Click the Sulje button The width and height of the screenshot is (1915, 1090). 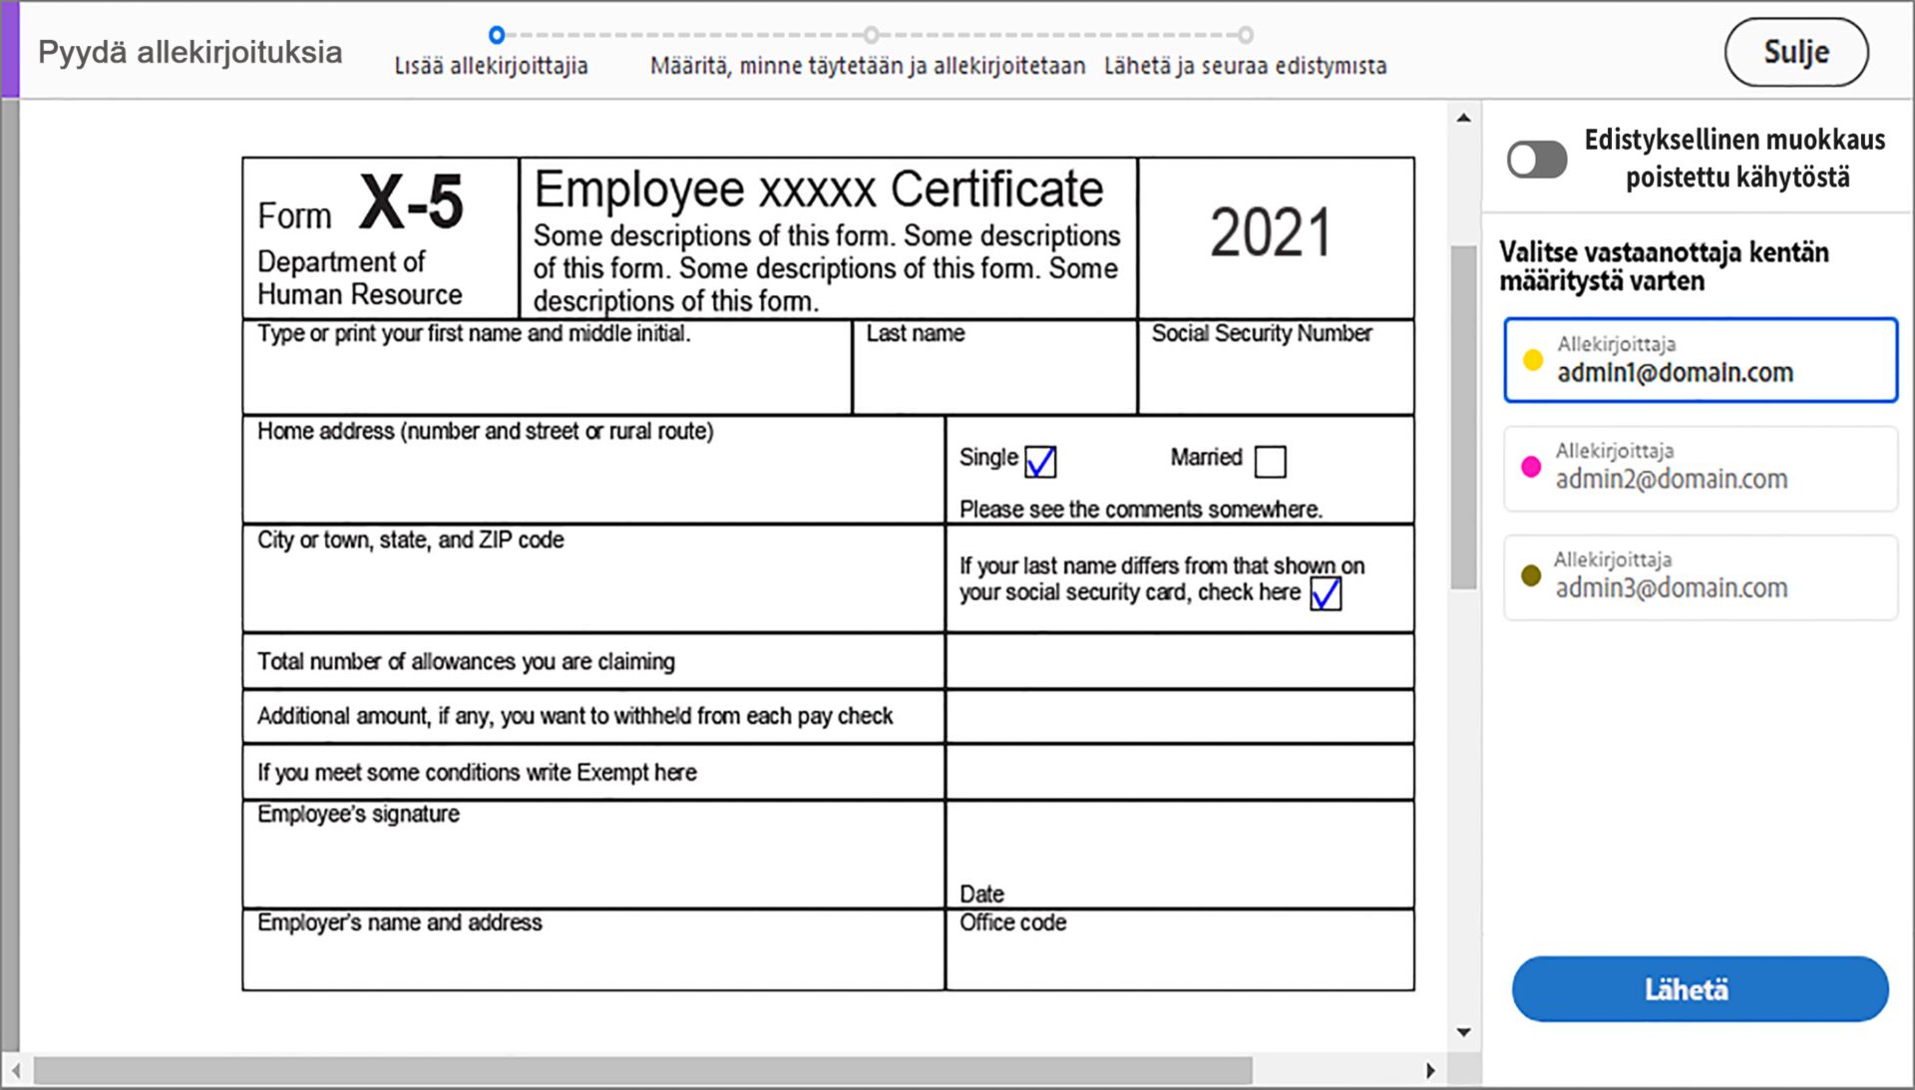1795,52
